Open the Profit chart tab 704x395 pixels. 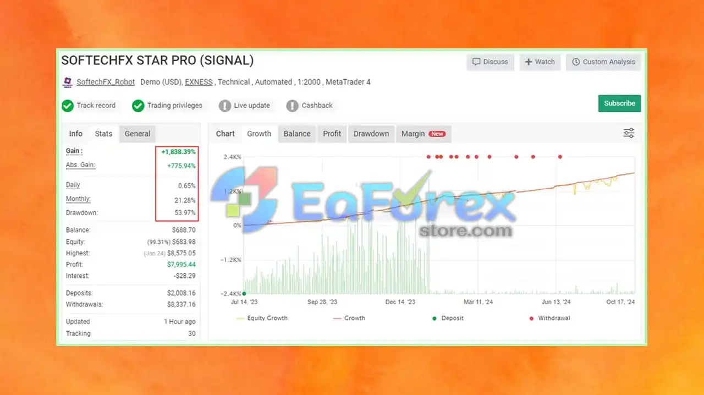pos(332,134)
